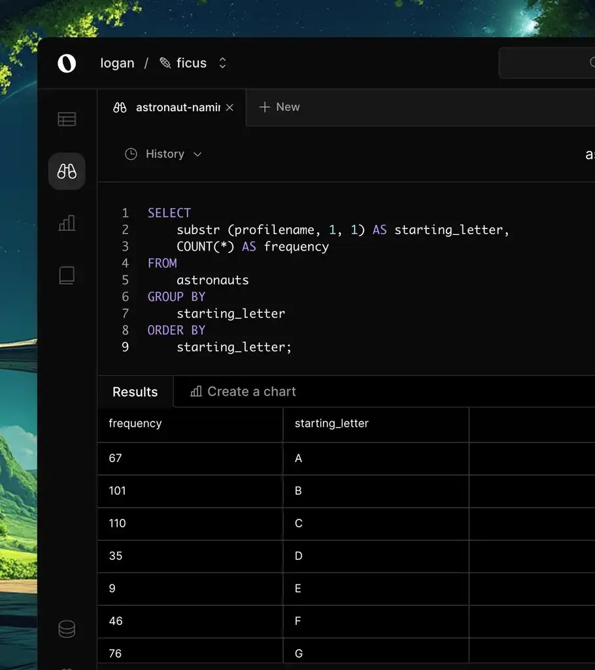This screenshot has height=670, width=595.
Task: Click the starting_letter column header
Action: tap(331, 423)
